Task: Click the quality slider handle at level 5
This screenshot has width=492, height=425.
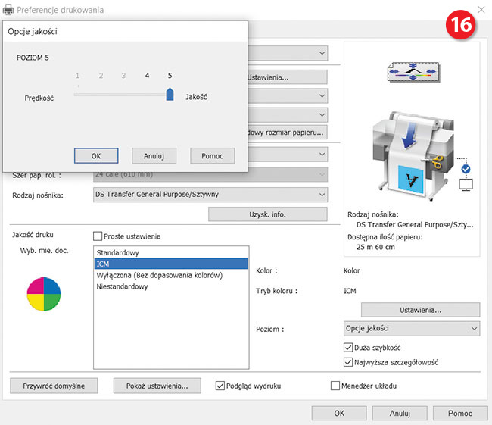Action: point(170,94)
